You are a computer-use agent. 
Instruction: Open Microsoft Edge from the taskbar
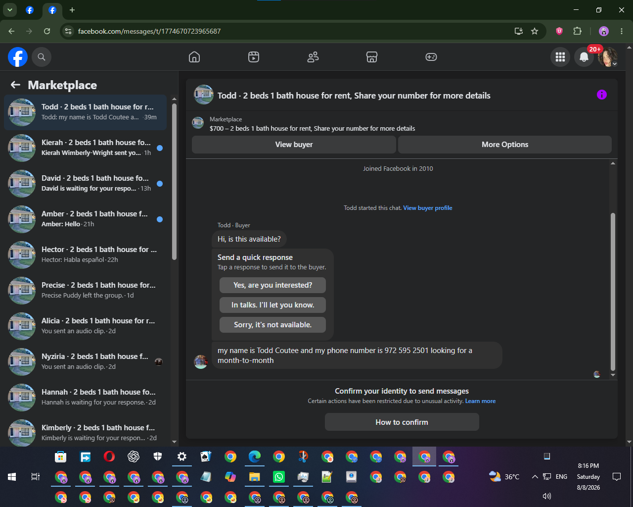(255, 456)
